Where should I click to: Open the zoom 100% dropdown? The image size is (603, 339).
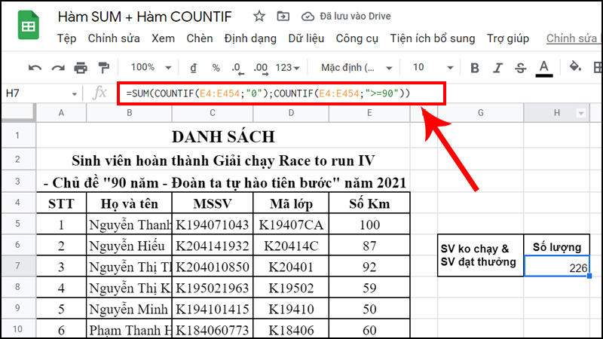click(147, 67)
